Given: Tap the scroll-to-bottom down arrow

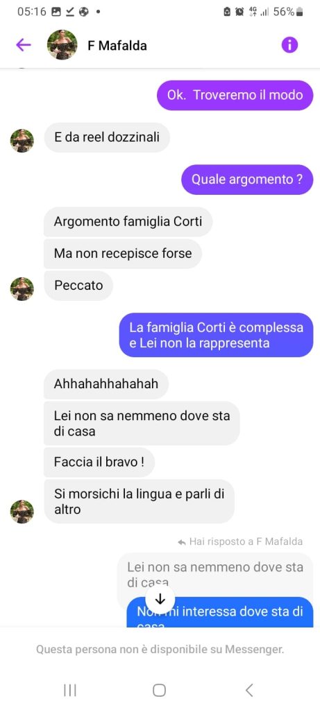Looking at the screenshot, I should [x=160, y=599].
